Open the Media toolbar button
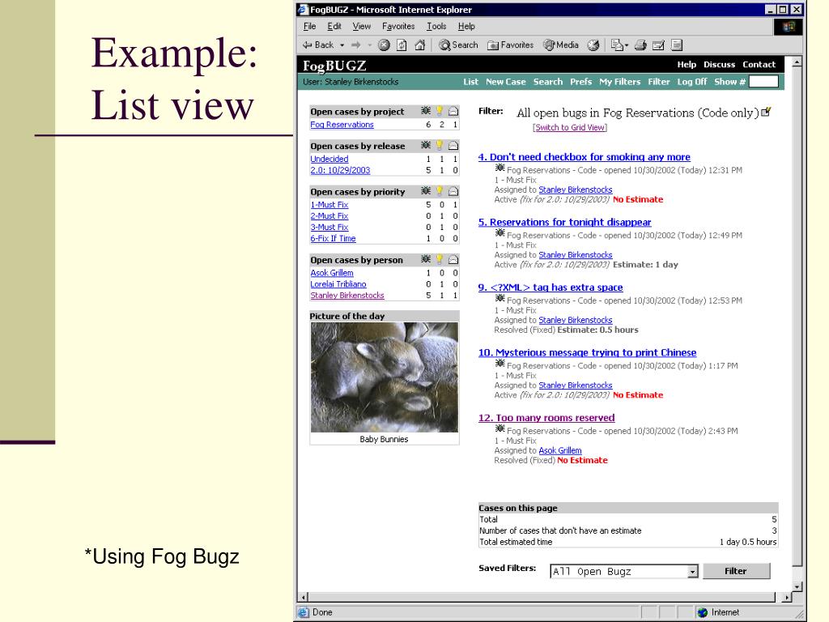This screenshot has width=829, height=622. coord(561,45)
